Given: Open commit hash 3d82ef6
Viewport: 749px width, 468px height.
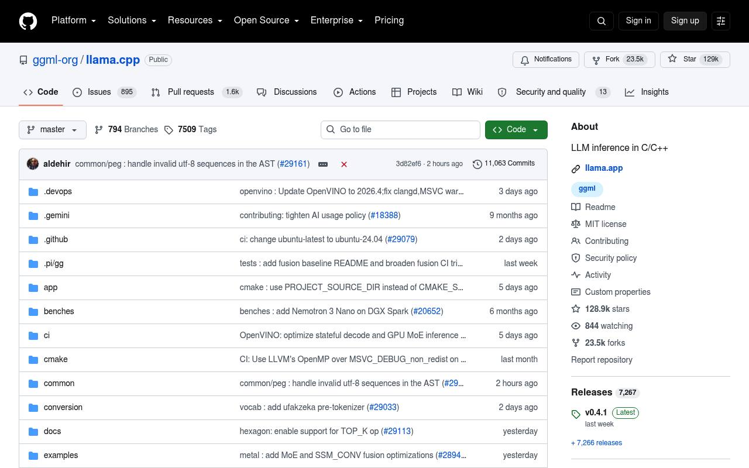Looking at the screenshot, I should click(408, 164).
